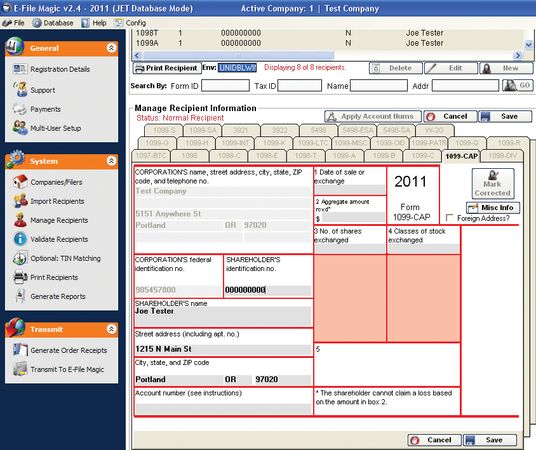The width and height of the screenshot is (536, 450).
Task: Collapse the Transmit panel
Action: (111, 329)
